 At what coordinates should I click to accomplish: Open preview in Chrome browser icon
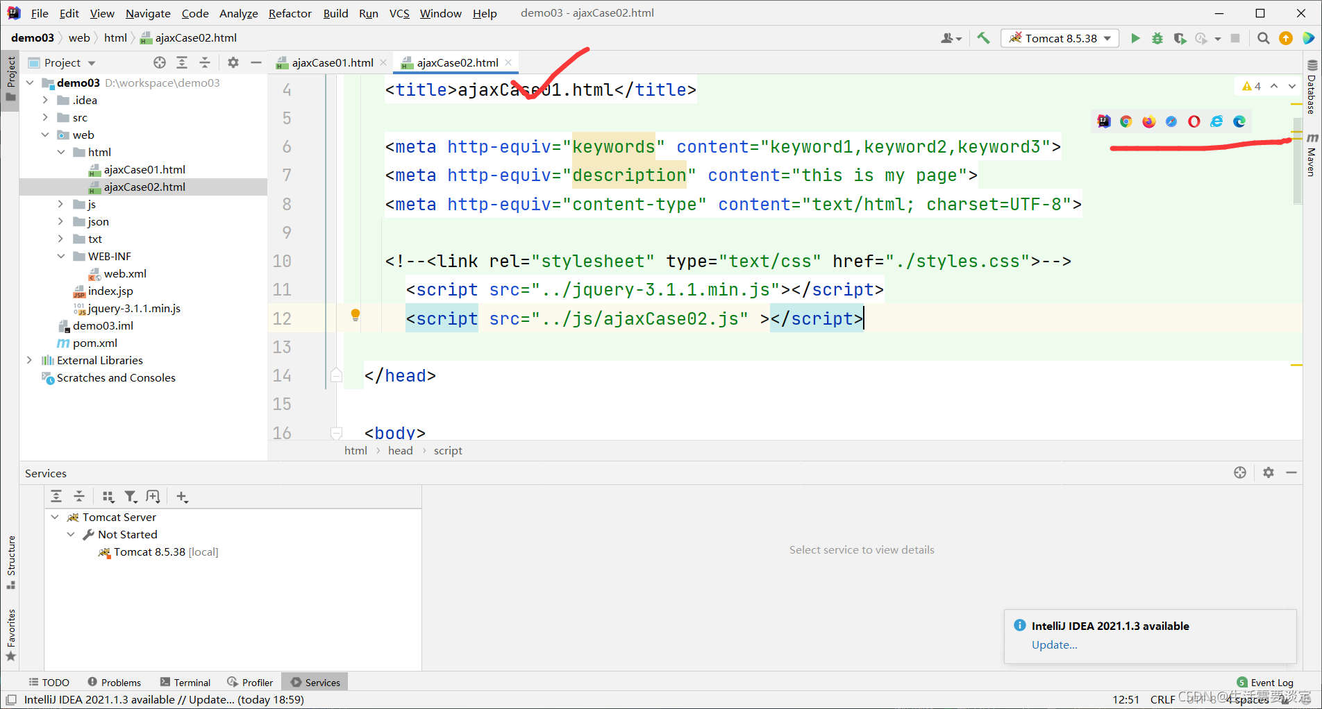[x=1126, y=121]
